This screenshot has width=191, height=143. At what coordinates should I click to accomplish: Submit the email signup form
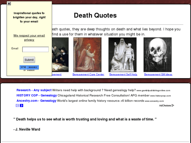pyautogui.click(x=29, y=60)
